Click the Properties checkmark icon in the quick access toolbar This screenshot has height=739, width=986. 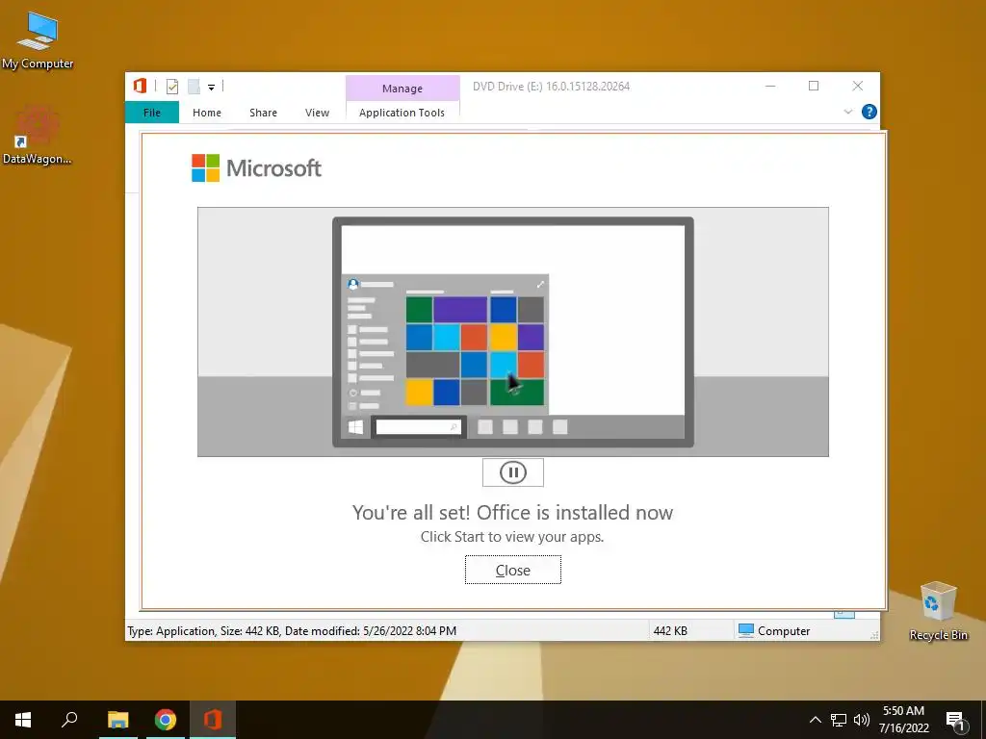[171, 87]
